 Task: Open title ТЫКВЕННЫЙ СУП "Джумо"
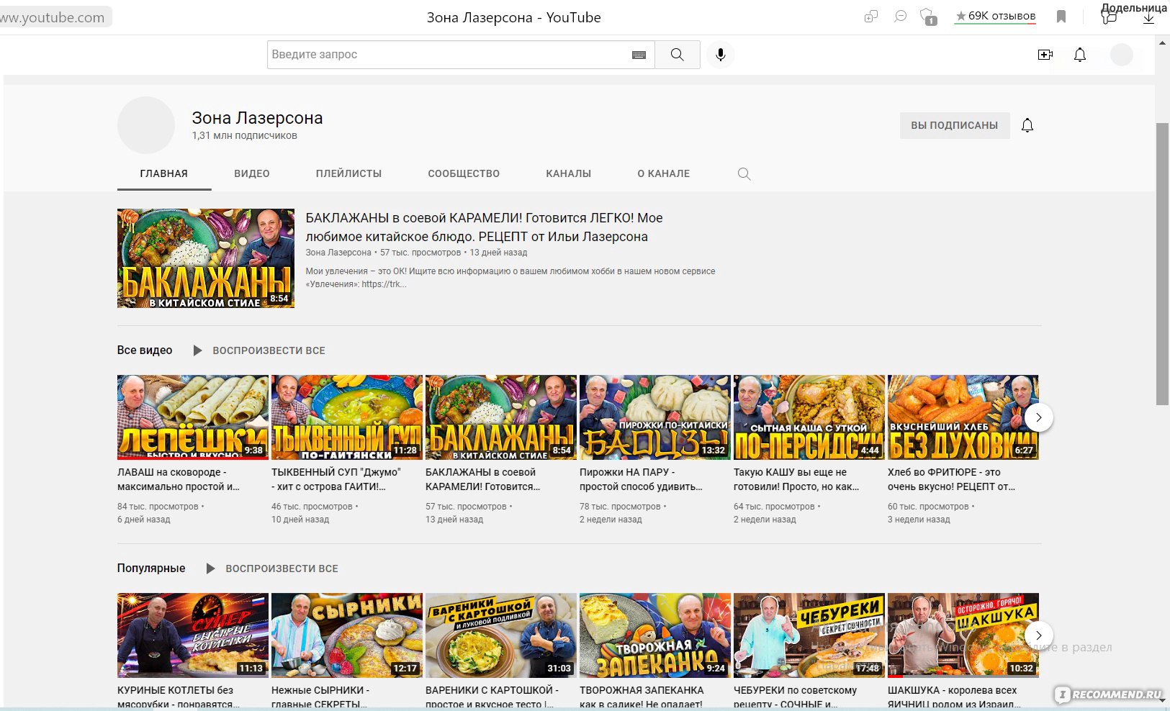336,479
